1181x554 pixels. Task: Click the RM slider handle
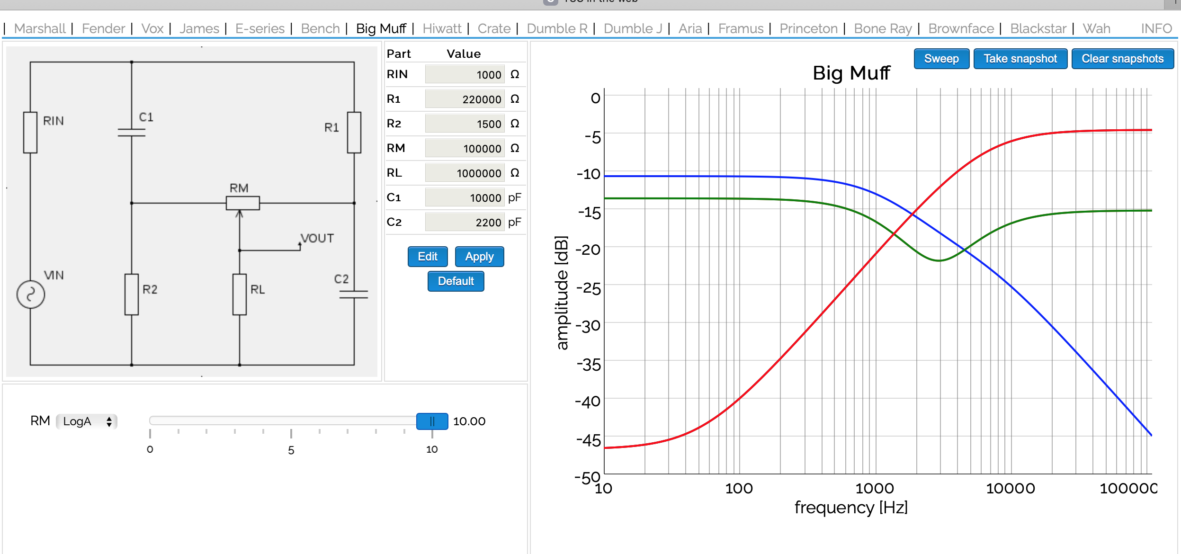tap(432, 421)
